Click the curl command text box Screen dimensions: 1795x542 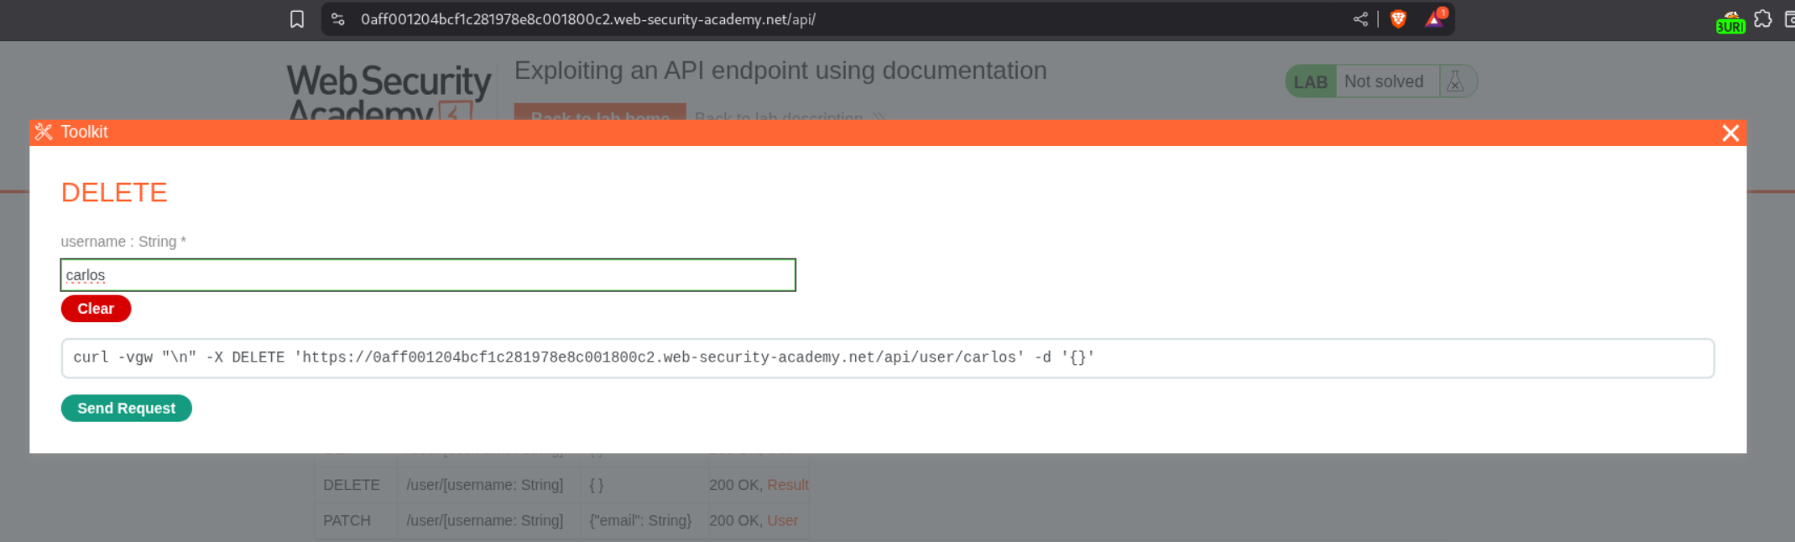[x=887, y=358]
